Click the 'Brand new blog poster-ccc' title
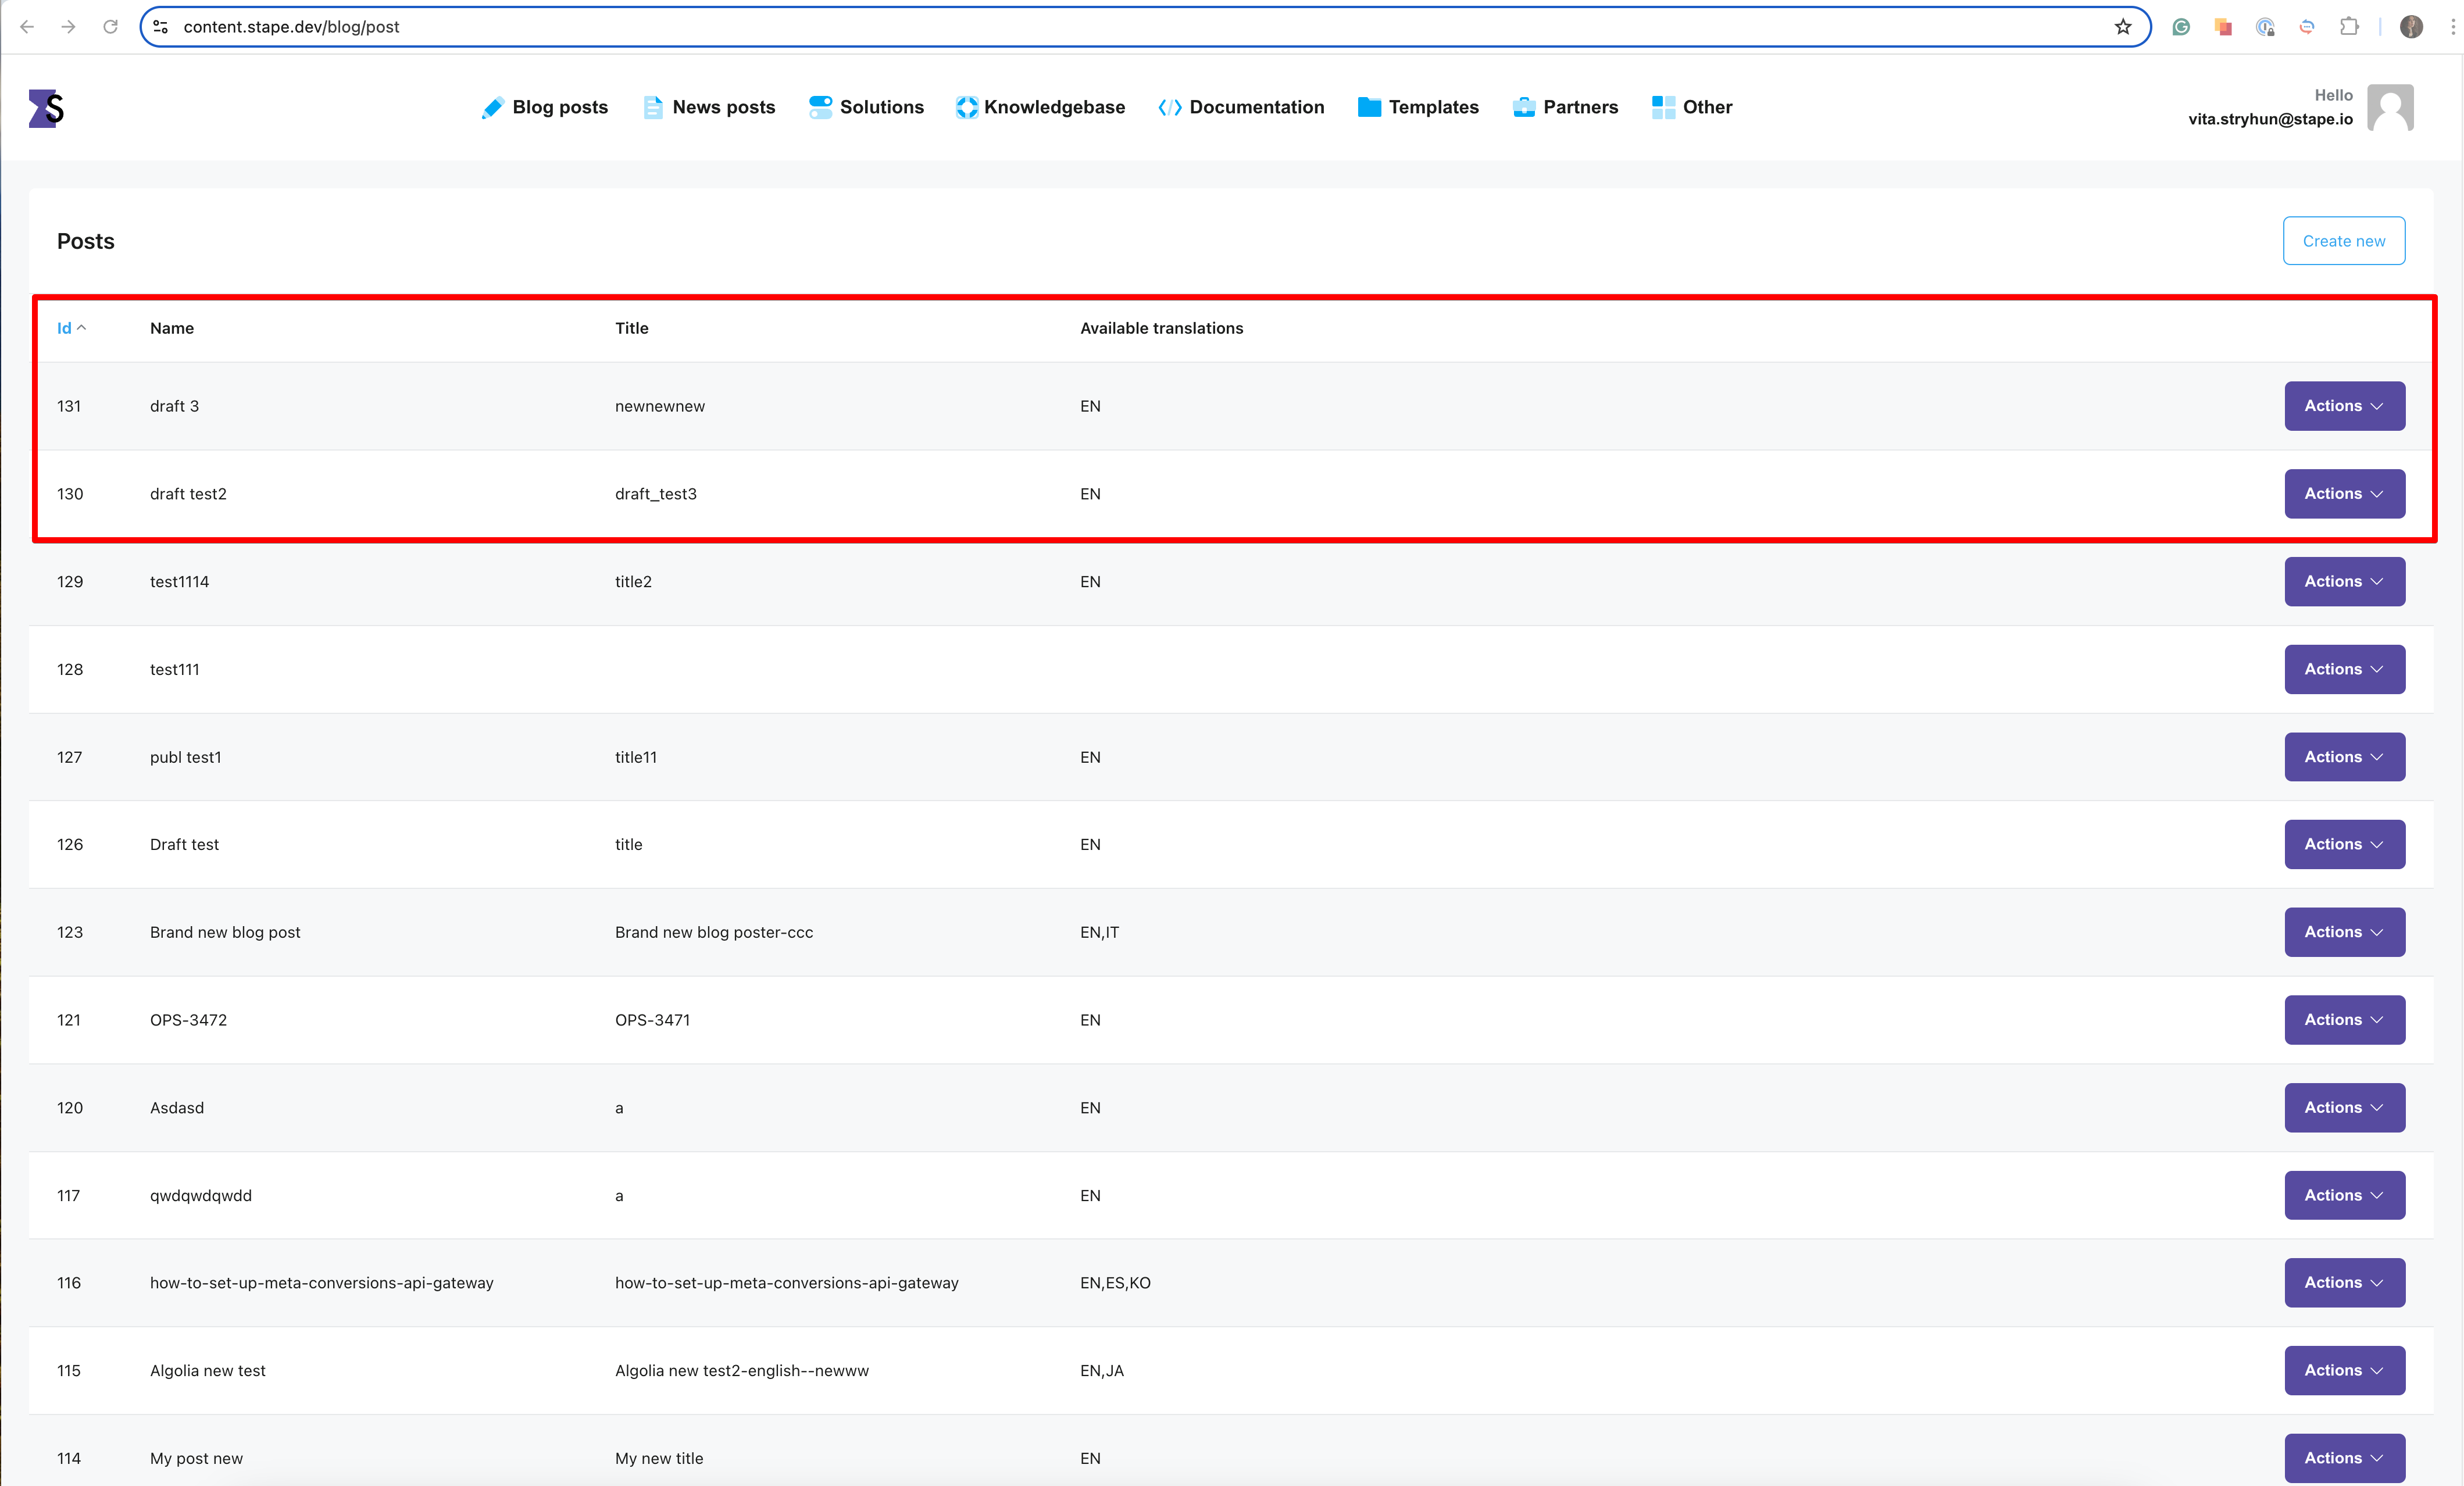2464x1486 pixels. (714, 932)
